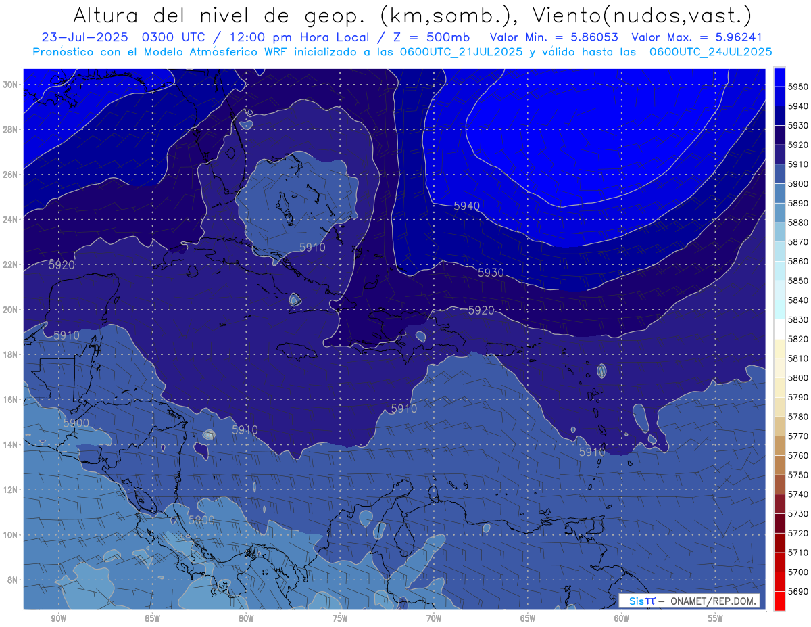Click the 55W longitude axis label
The image size is (811, 627).
(x=715, y=618)
